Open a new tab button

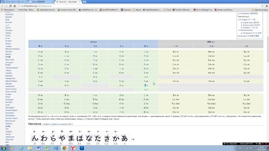pyautogui.click(x=84, y=2)
